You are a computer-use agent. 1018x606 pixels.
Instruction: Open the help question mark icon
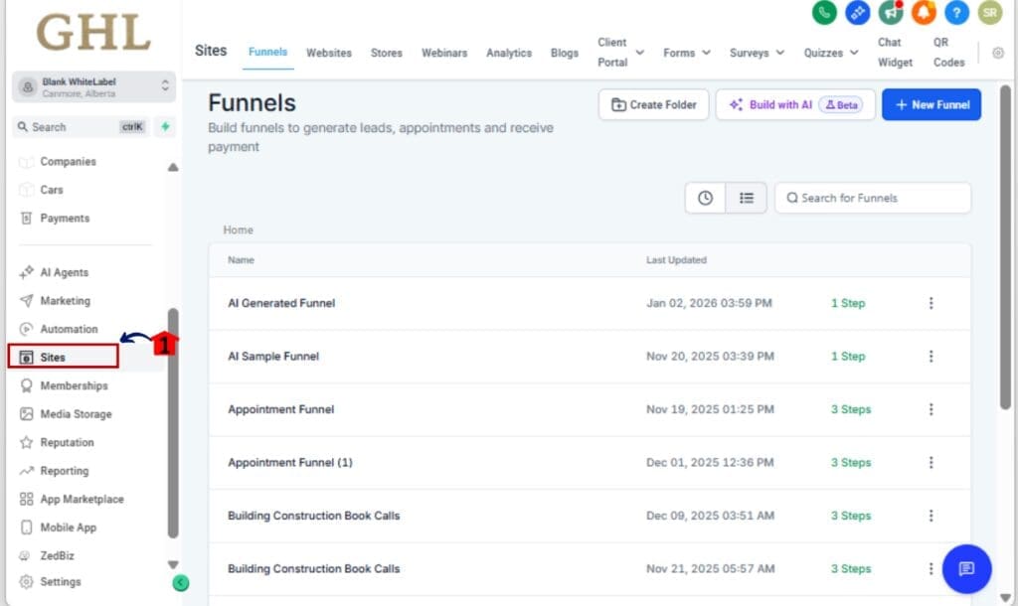click(957, 13)
